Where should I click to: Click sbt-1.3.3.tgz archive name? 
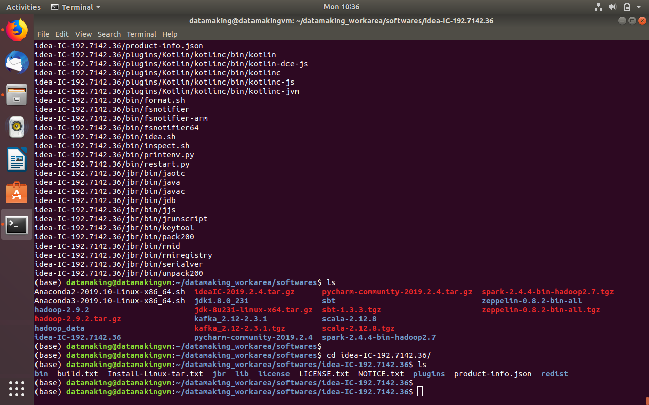(x=351, y=310)
